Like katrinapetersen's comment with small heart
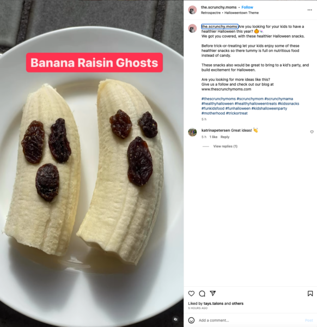 point(312,132)
